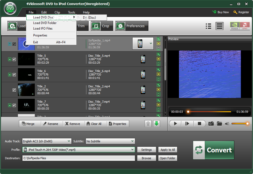253x174 pixels.
Task: Uncheck the Title_2 checkbox
Action: coord(14,90)
